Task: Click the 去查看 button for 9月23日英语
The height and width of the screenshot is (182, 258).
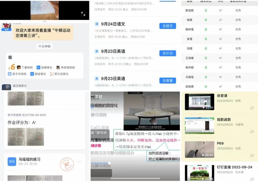Action: pyautogui.click(x=168, y=81)
